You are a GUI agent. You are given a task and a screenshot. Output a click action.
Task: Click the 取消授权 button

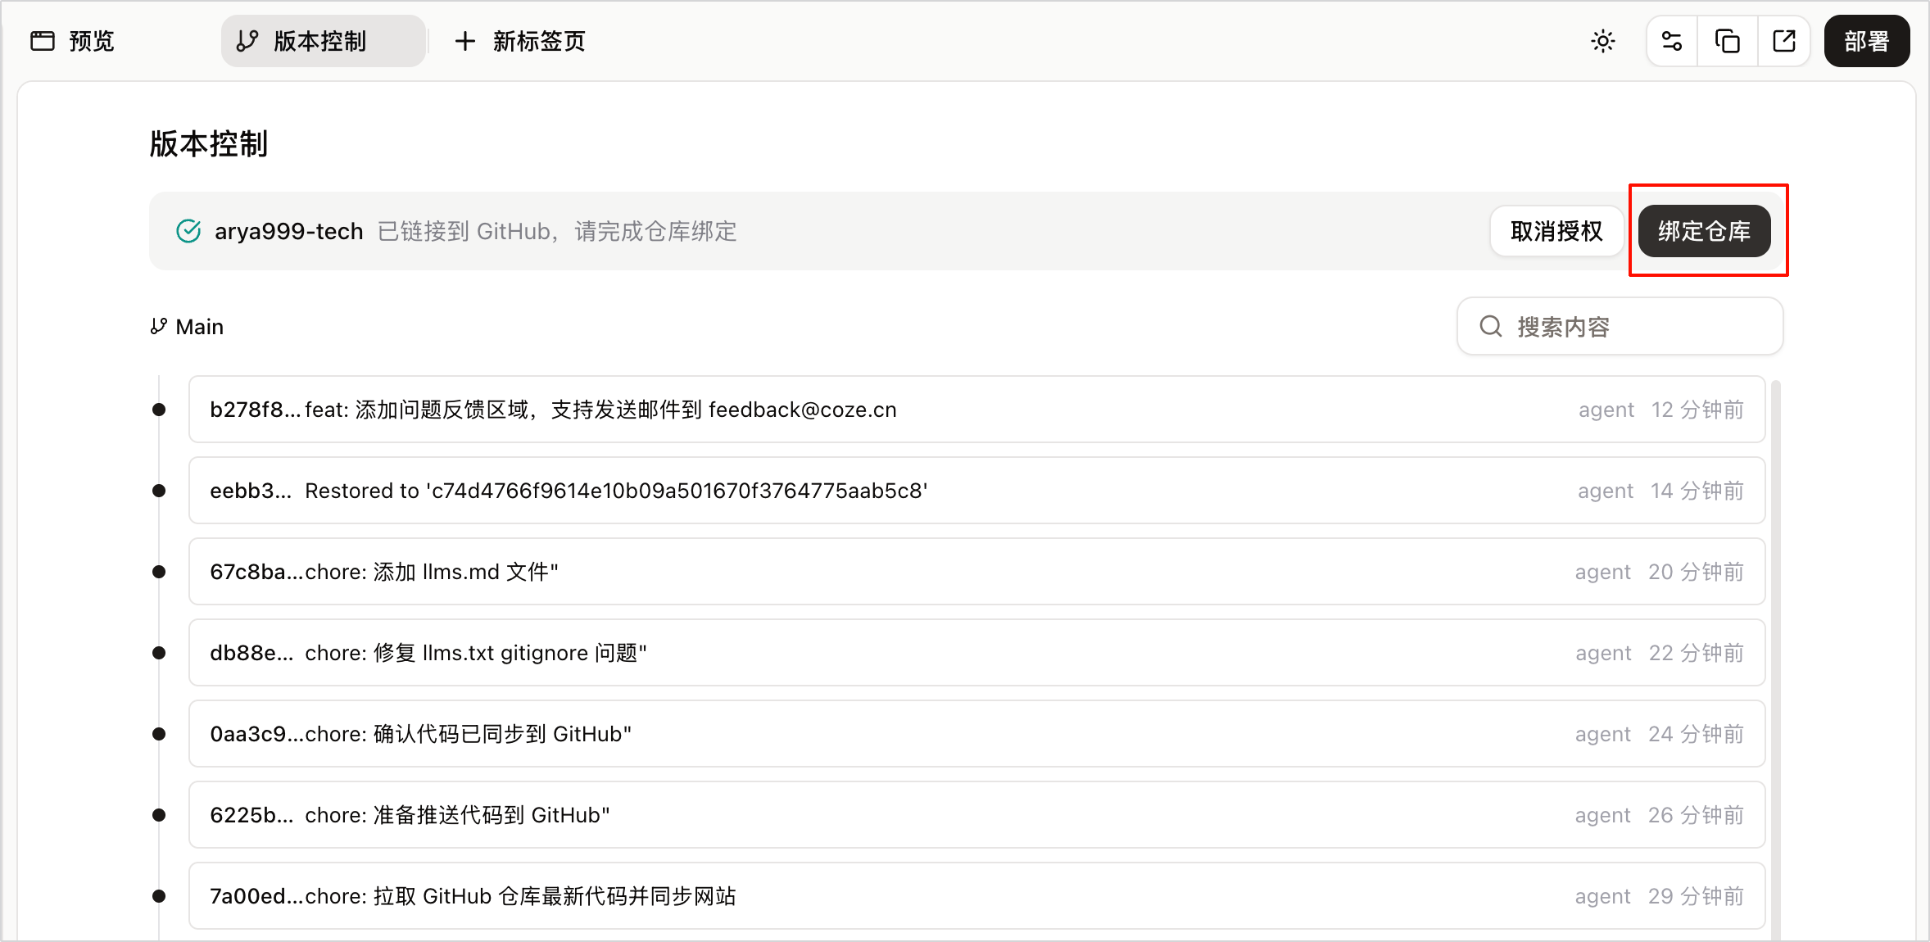tap(1556, 231)
